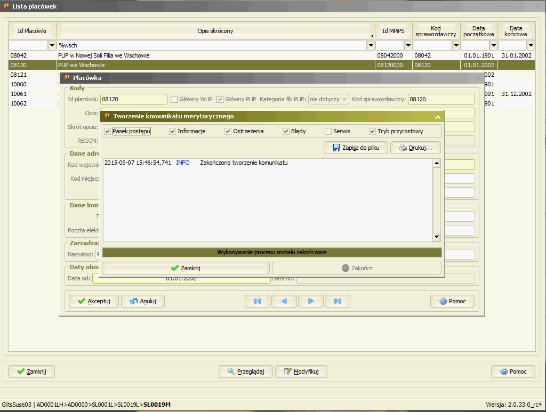Toggle the Ostrzeżenia checkbox
Viewport: 546px width, 412px height.
(228, 132)
